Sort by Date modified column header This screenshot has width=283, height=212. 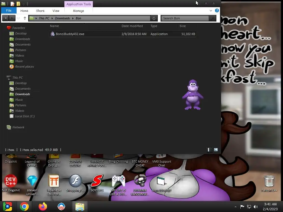[132, 26]
